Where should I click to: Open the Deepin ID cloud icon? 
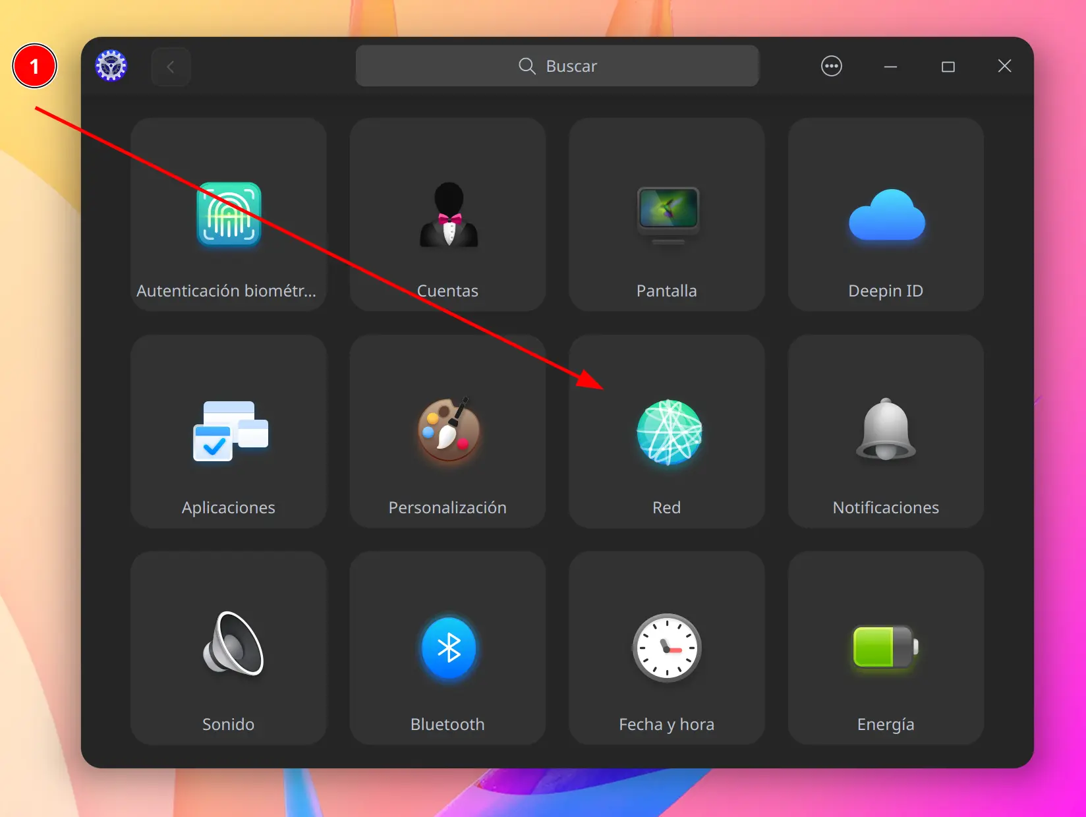tap(886, 215)
